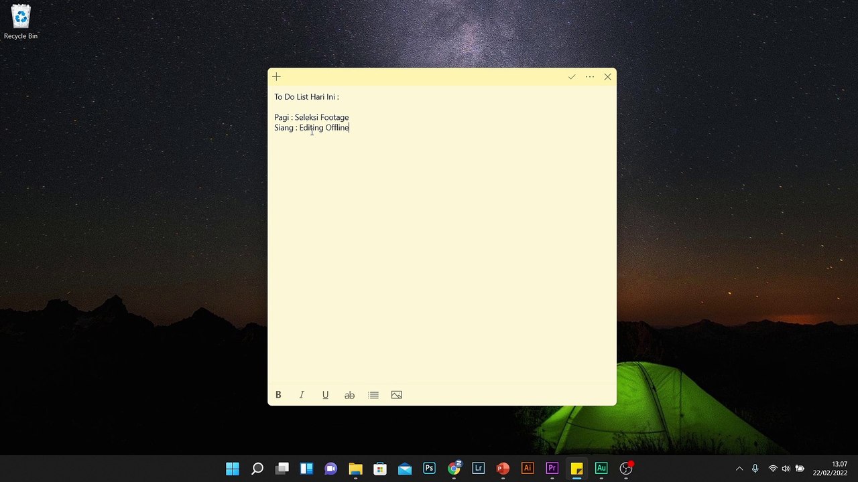
Task: Click the "To Do List Hari Ini :" line
Action: click(306, 97)
